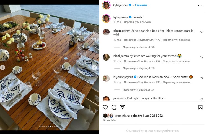Open the three-dots more options menu
This screenshot has height=134, width=215.
(200, 5)
